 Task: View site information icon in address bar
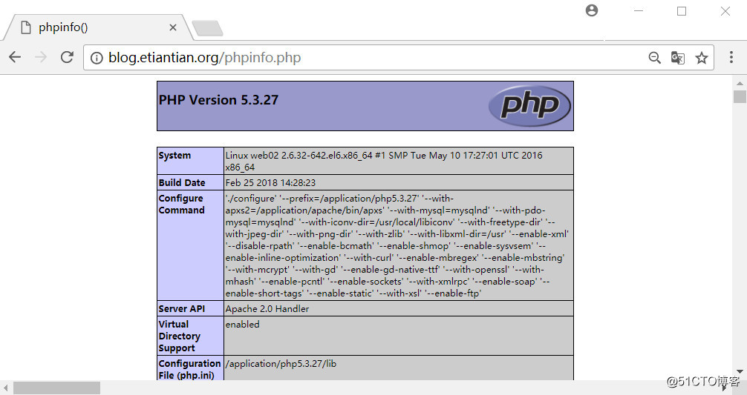pos(97,58)
